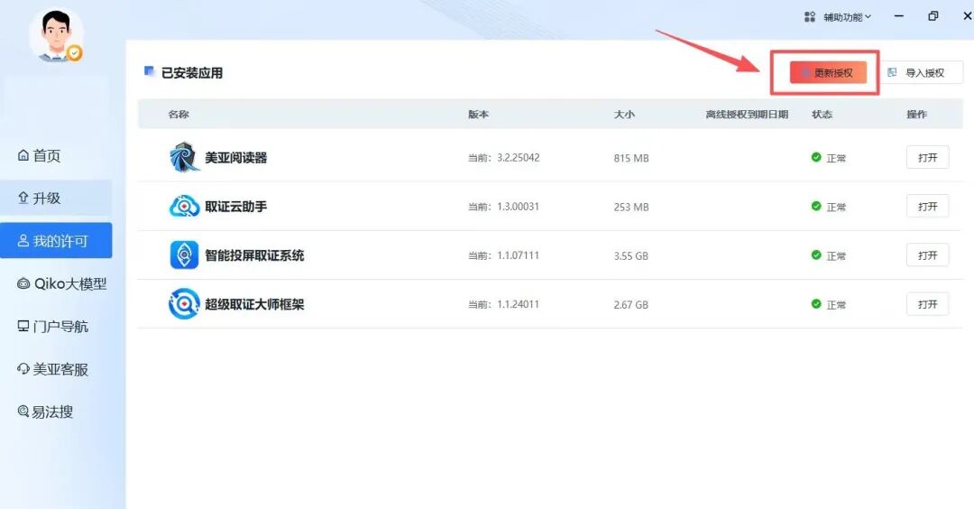Open 智能投屏取证系统 with its 打开 button
Viewport: 974px width, 509px height.
[x=927, y=255]
